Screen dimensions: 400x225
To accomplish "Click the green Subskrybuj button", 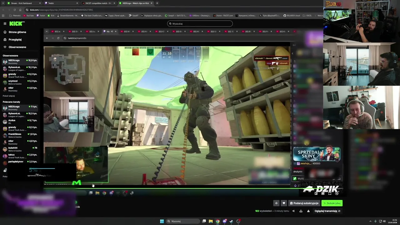I will pos(332,203).
